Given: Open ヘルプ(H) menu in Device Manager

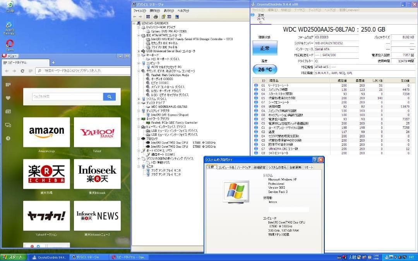Looking at the screenshot, I should (x=183, y=11).
